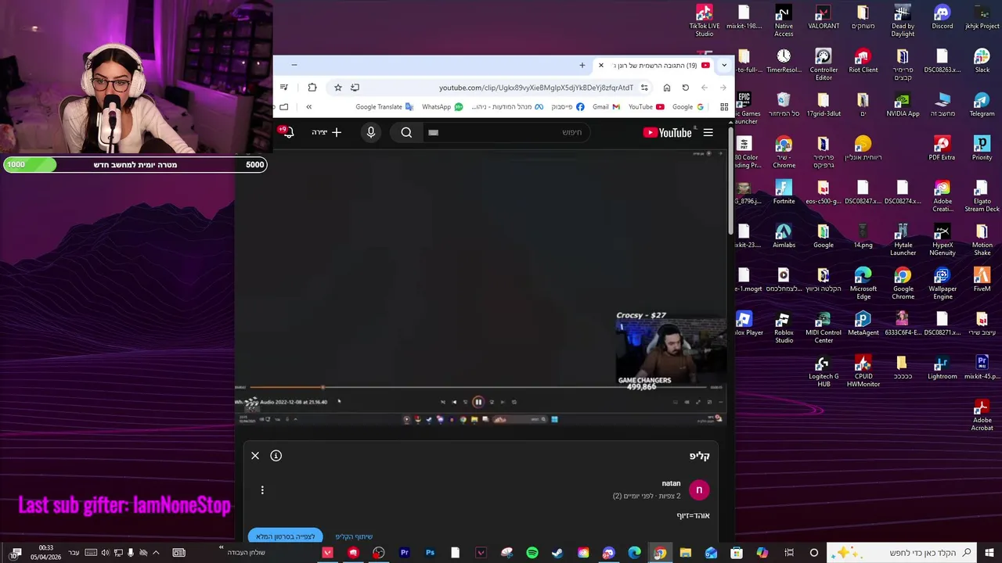The width and height of the screenshot is (1002, 563).
Task: Expand the system tray hidden icons arrow
Action: pos(156,553)
